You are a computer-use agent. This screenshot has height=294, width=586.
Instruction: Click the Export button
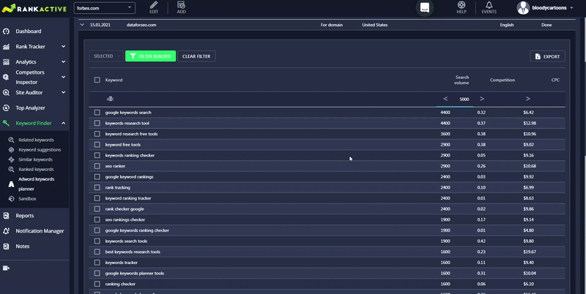[547, 56]
